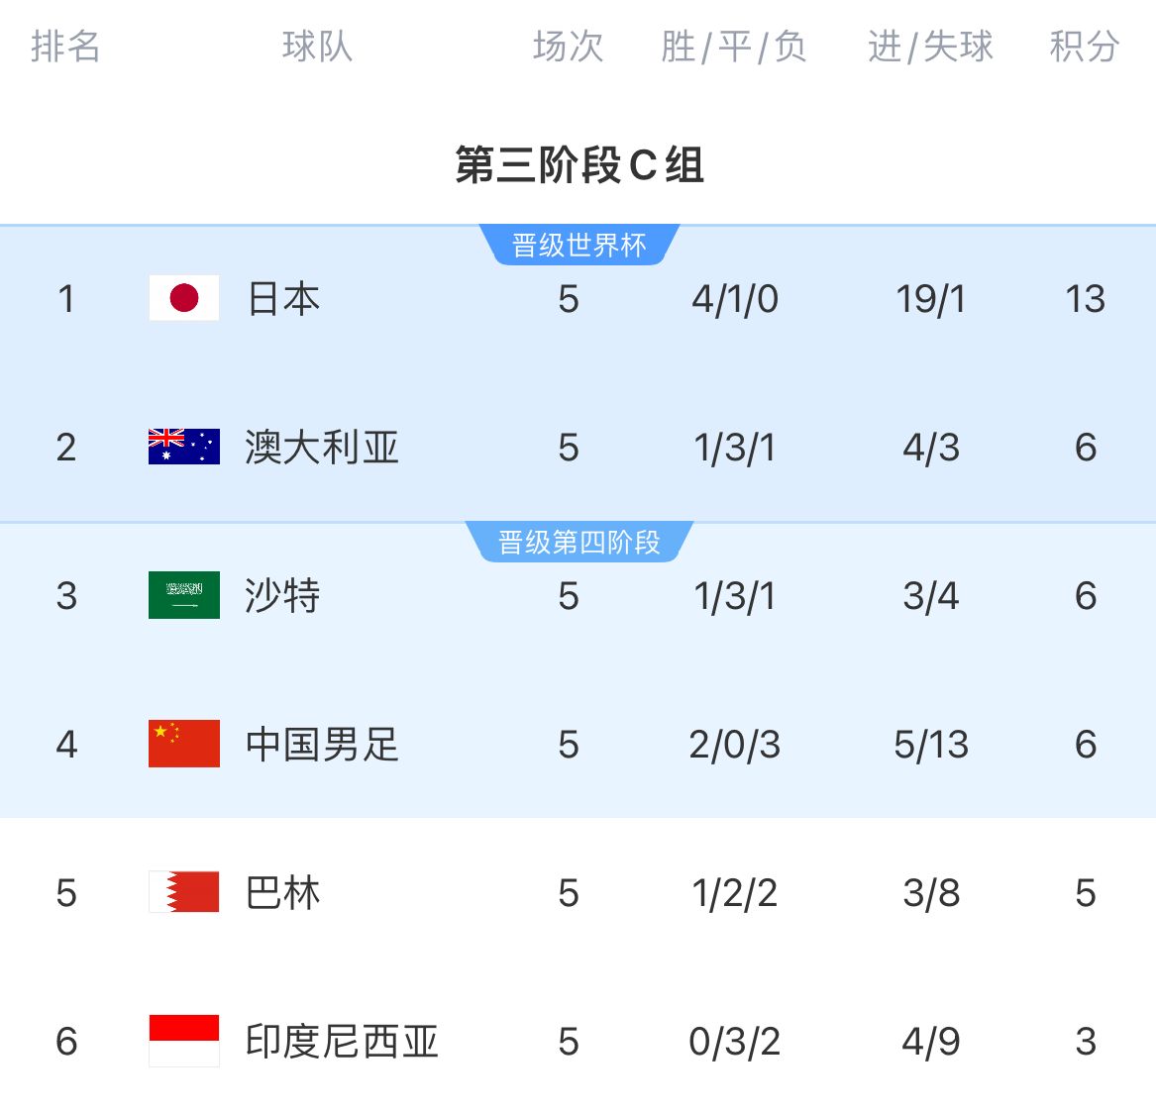1156x1112 pixels.
Task: Click the China flag icon
Action: [184, 744]
